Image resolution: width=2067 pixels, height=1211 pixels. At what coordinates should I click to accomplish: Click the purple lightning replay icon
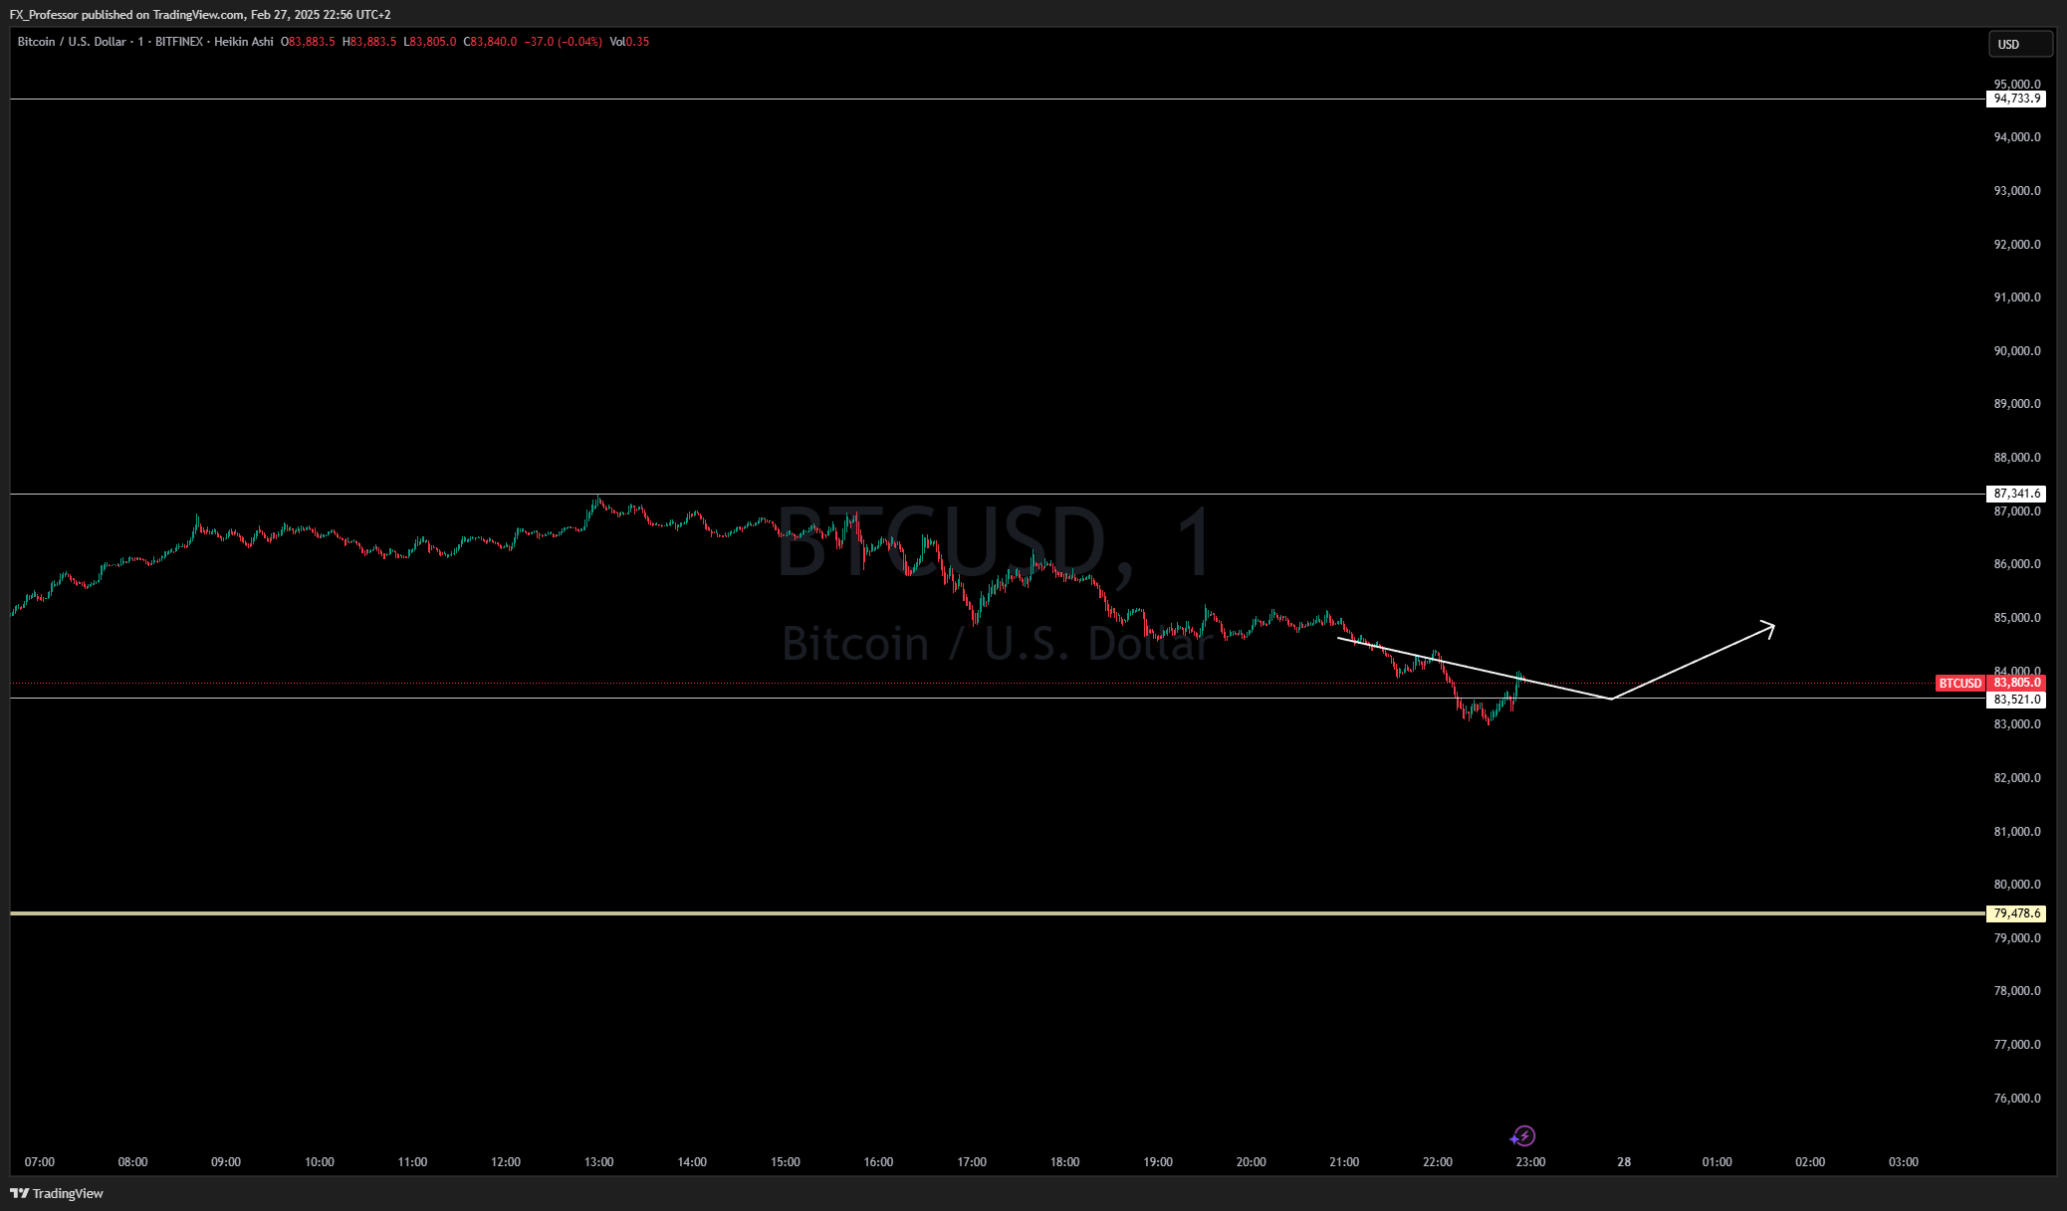click(1522, 1135)
